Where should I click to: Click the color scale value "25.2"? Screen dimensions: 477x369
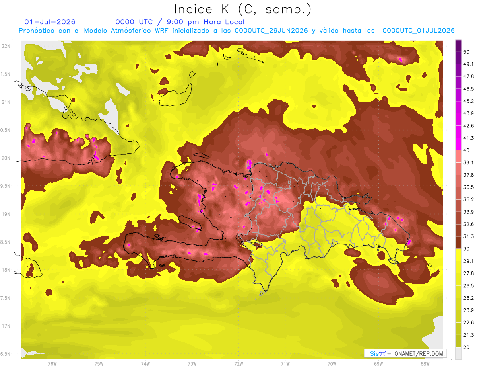tap(469, 298)
